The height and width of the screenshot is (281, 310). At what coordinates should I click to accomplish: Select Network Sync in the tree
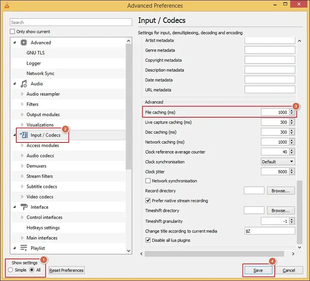[x=40, y=73]
